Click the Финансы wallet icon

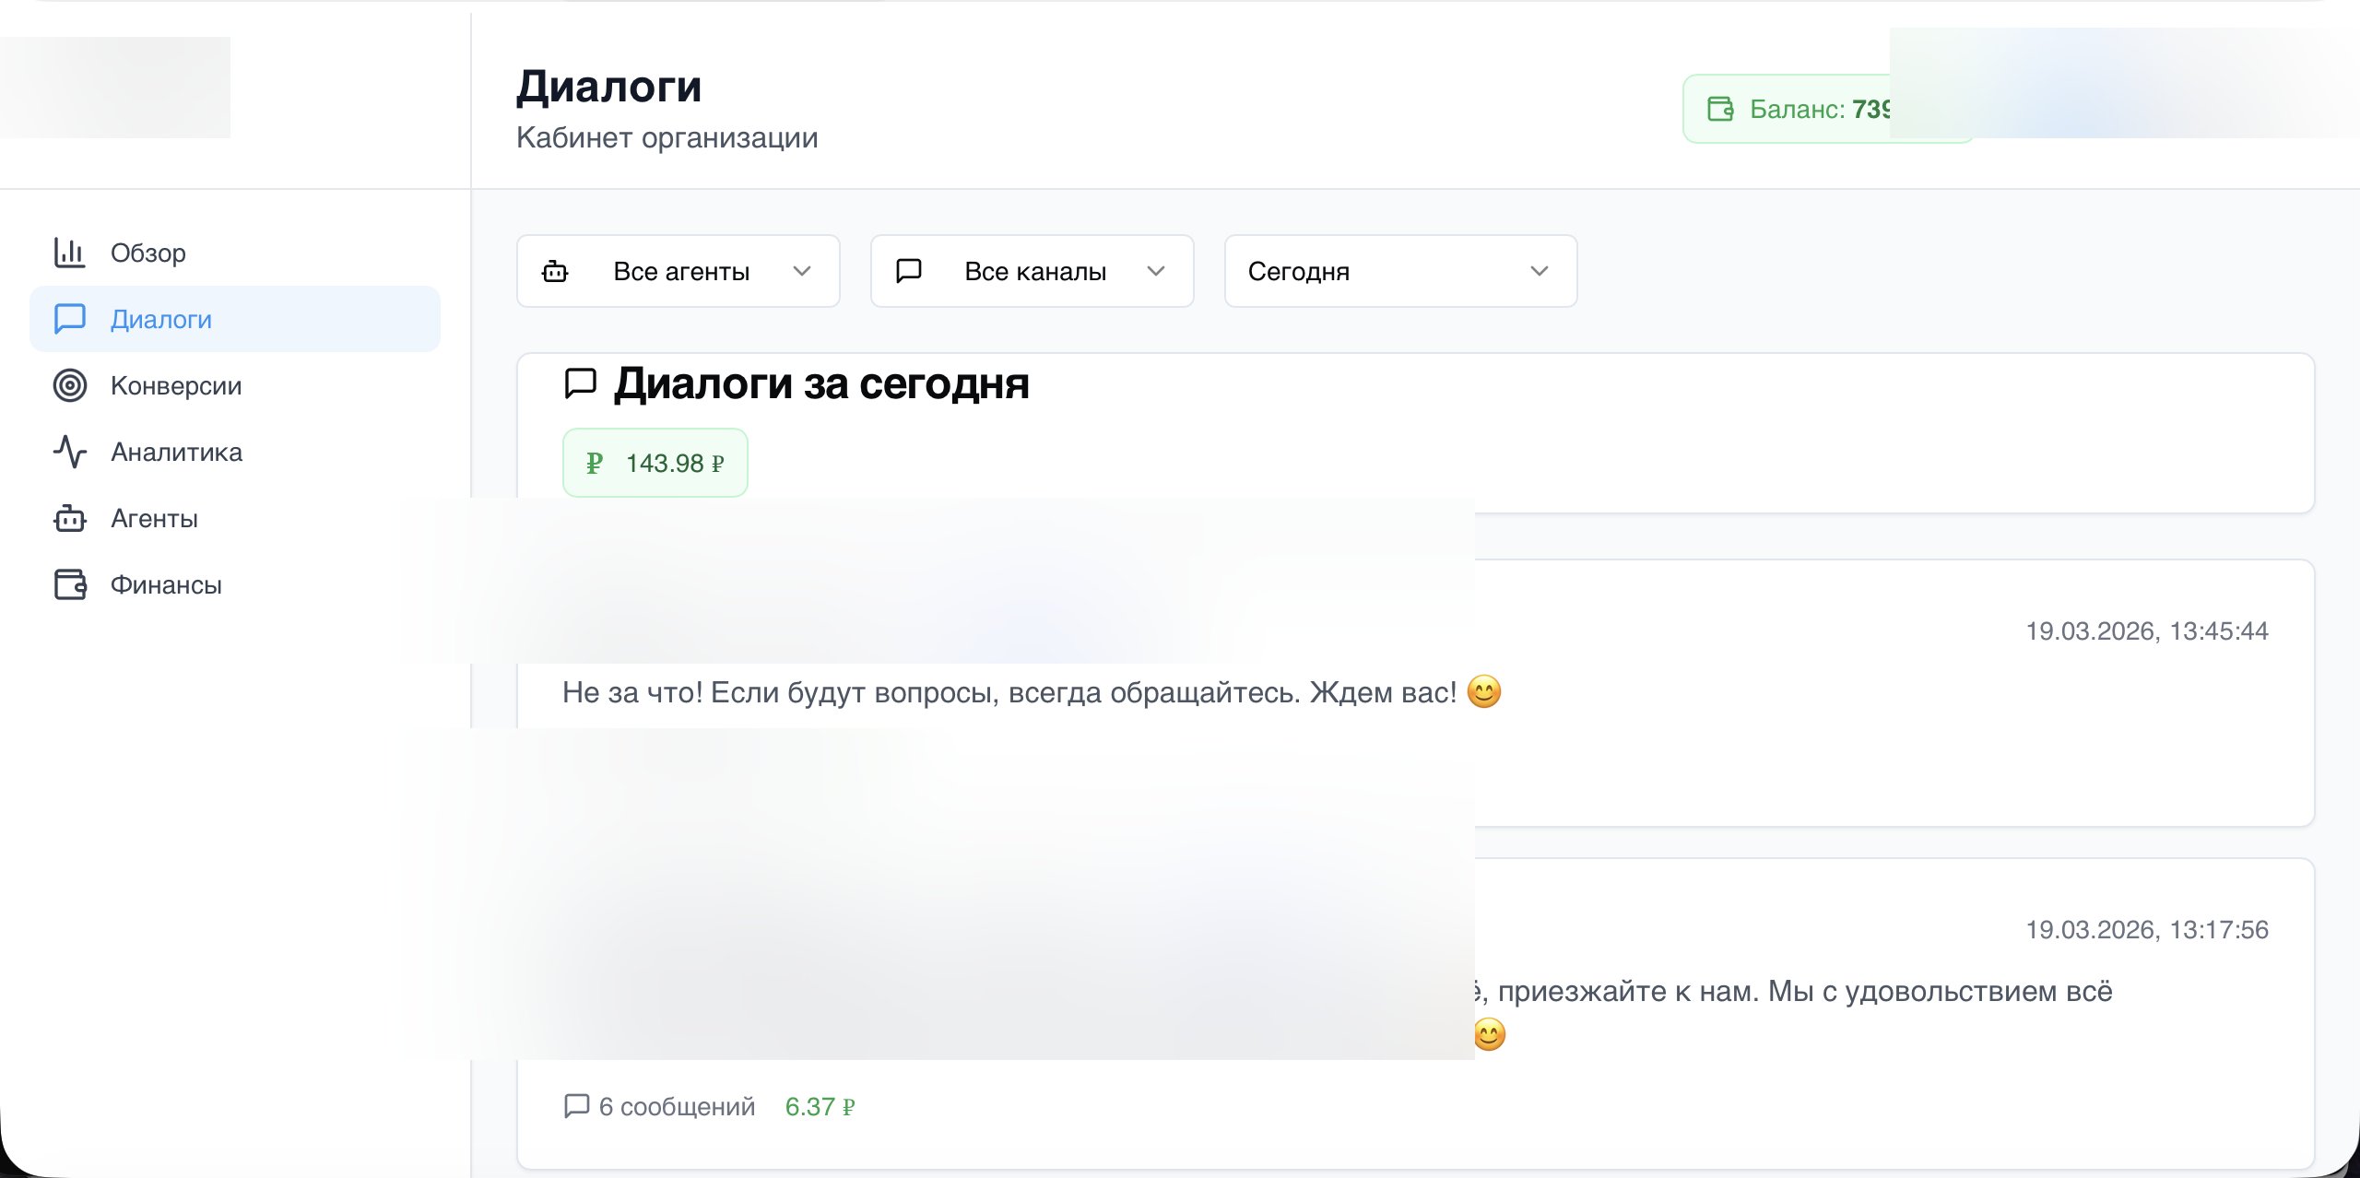[x=71, y=584]
